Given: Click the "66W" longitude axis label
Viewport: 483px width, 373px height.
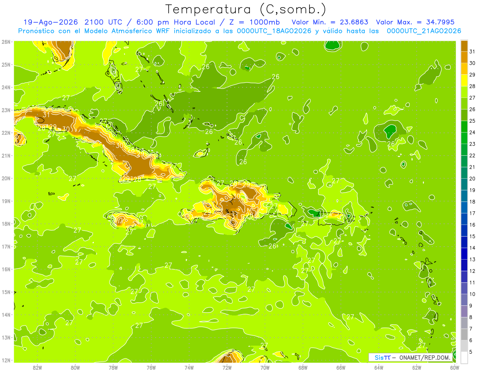Looking at the screenshot, I should tap(341, 368).
